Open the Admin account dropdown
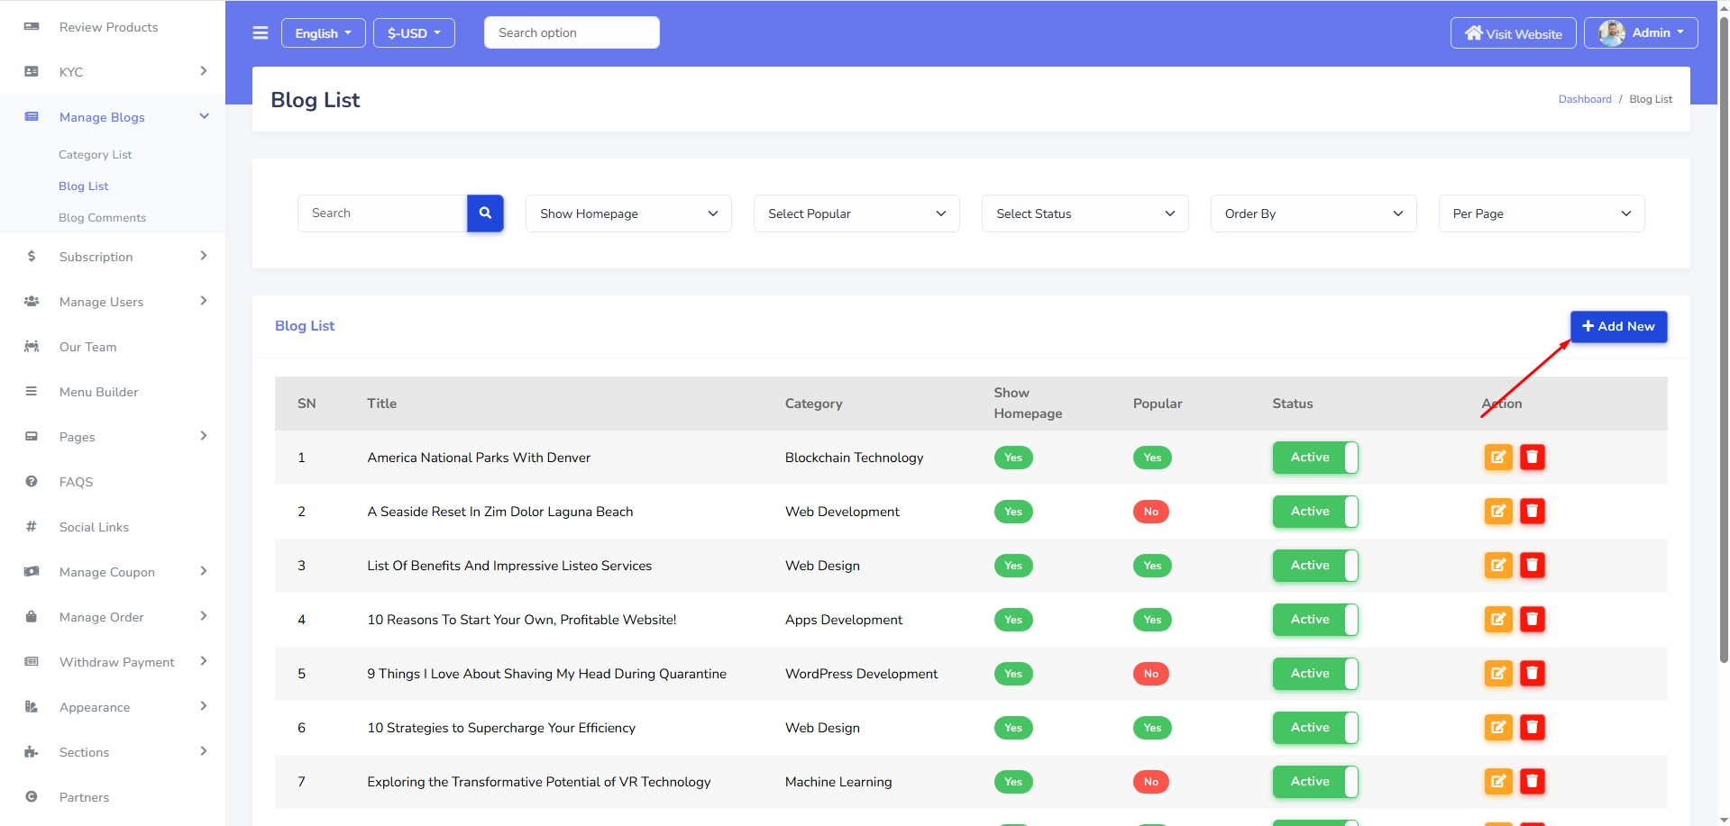 [x=1641, y=33]
